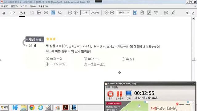The width and height of the screenshot is (197, 111).
Task: Open the 창(W) menu
Action: click(33, 6)
